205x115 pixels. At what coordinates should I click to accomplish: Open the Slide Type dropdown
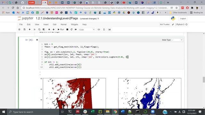point(177,40)
